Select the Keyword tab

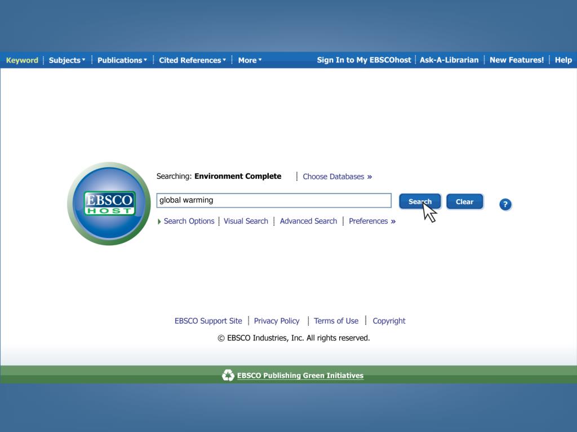point(22,60)
